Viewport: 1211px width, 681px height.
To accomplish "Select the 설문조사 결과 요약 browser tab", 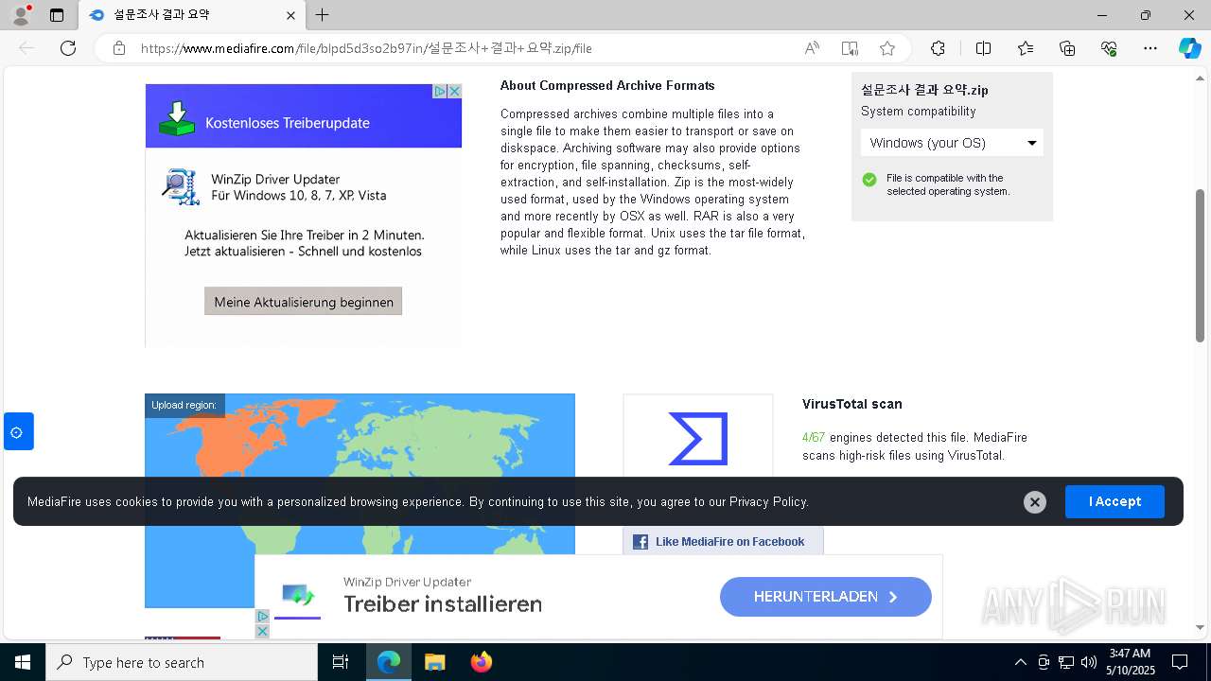I will (x=191, y=15).
